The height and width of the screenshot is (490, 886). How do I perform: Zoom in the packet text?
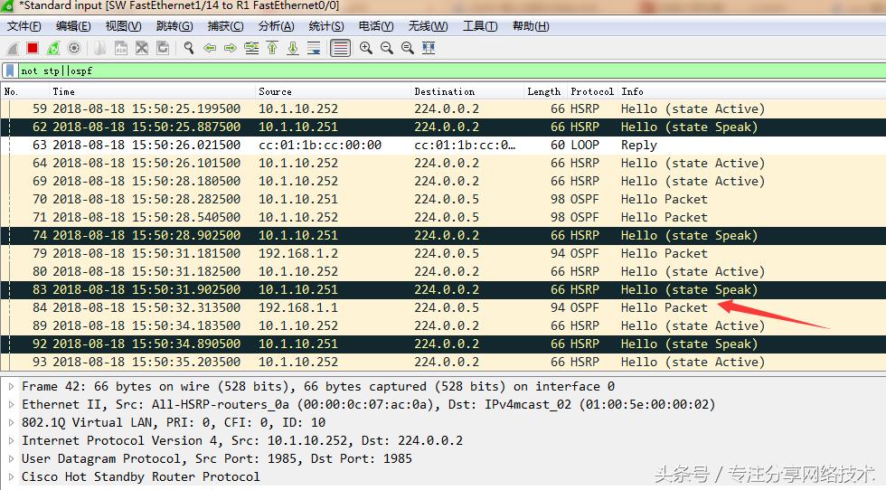366,48
